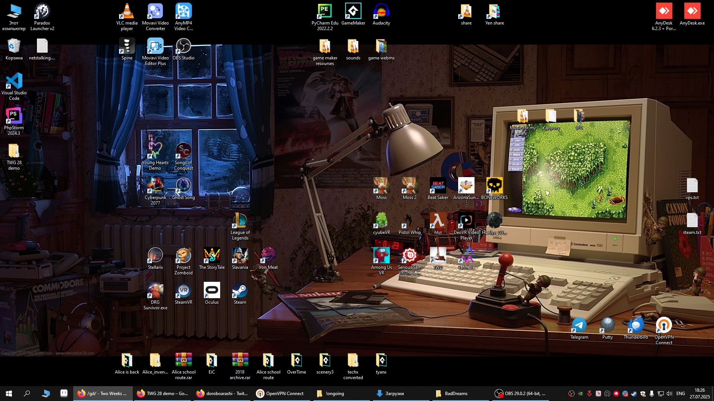Click the OpenVPN Connect desktop shortcut

pyautogui.click(x=664, y=326)
